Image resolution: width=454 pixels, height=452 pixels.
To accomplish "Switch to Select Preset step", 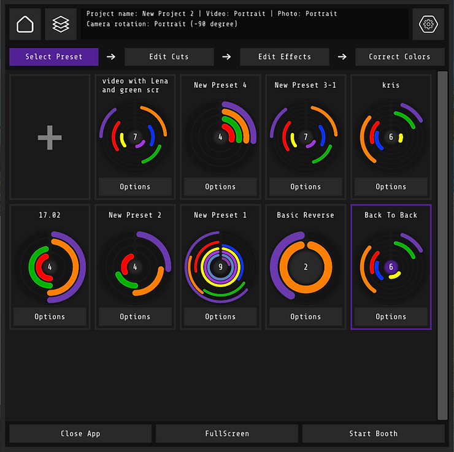I will (54, 56).
